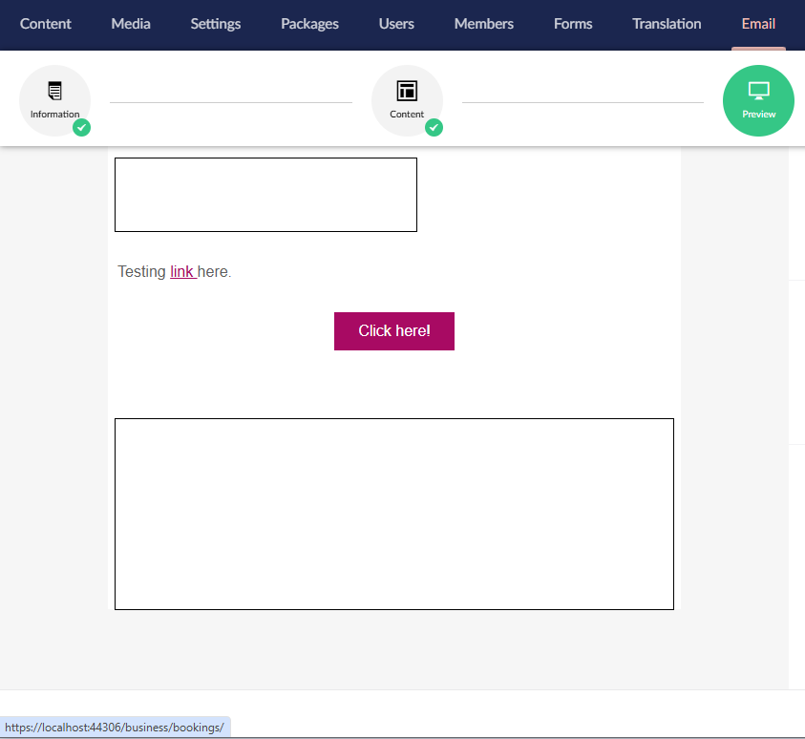Viewport: 805px width, 739px height.
Task: Follow the purple 'link' hyperlink
Action: [182, 272]
